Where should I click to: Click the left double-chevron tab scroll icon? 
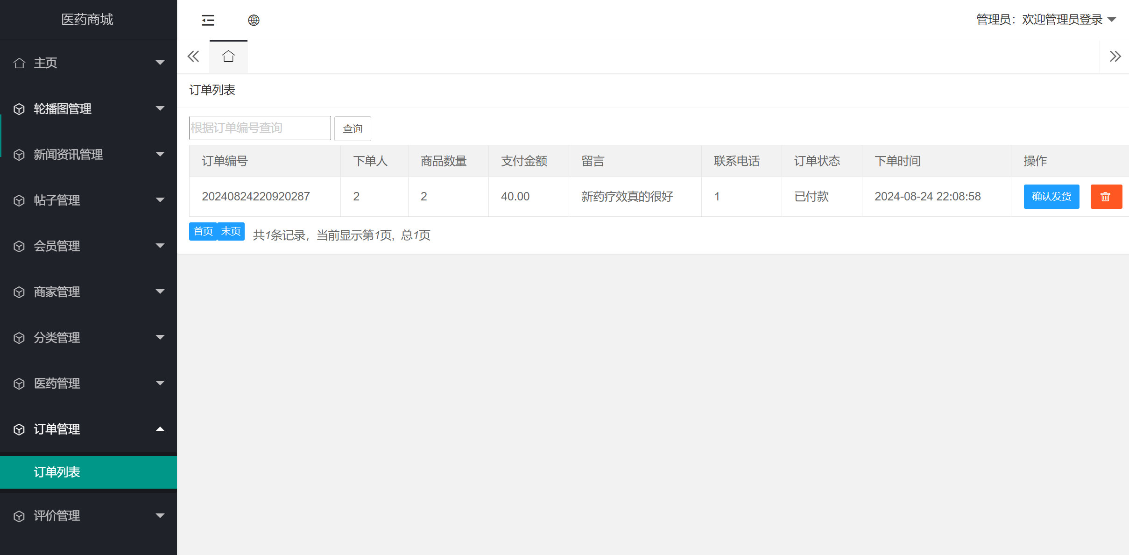193,57
